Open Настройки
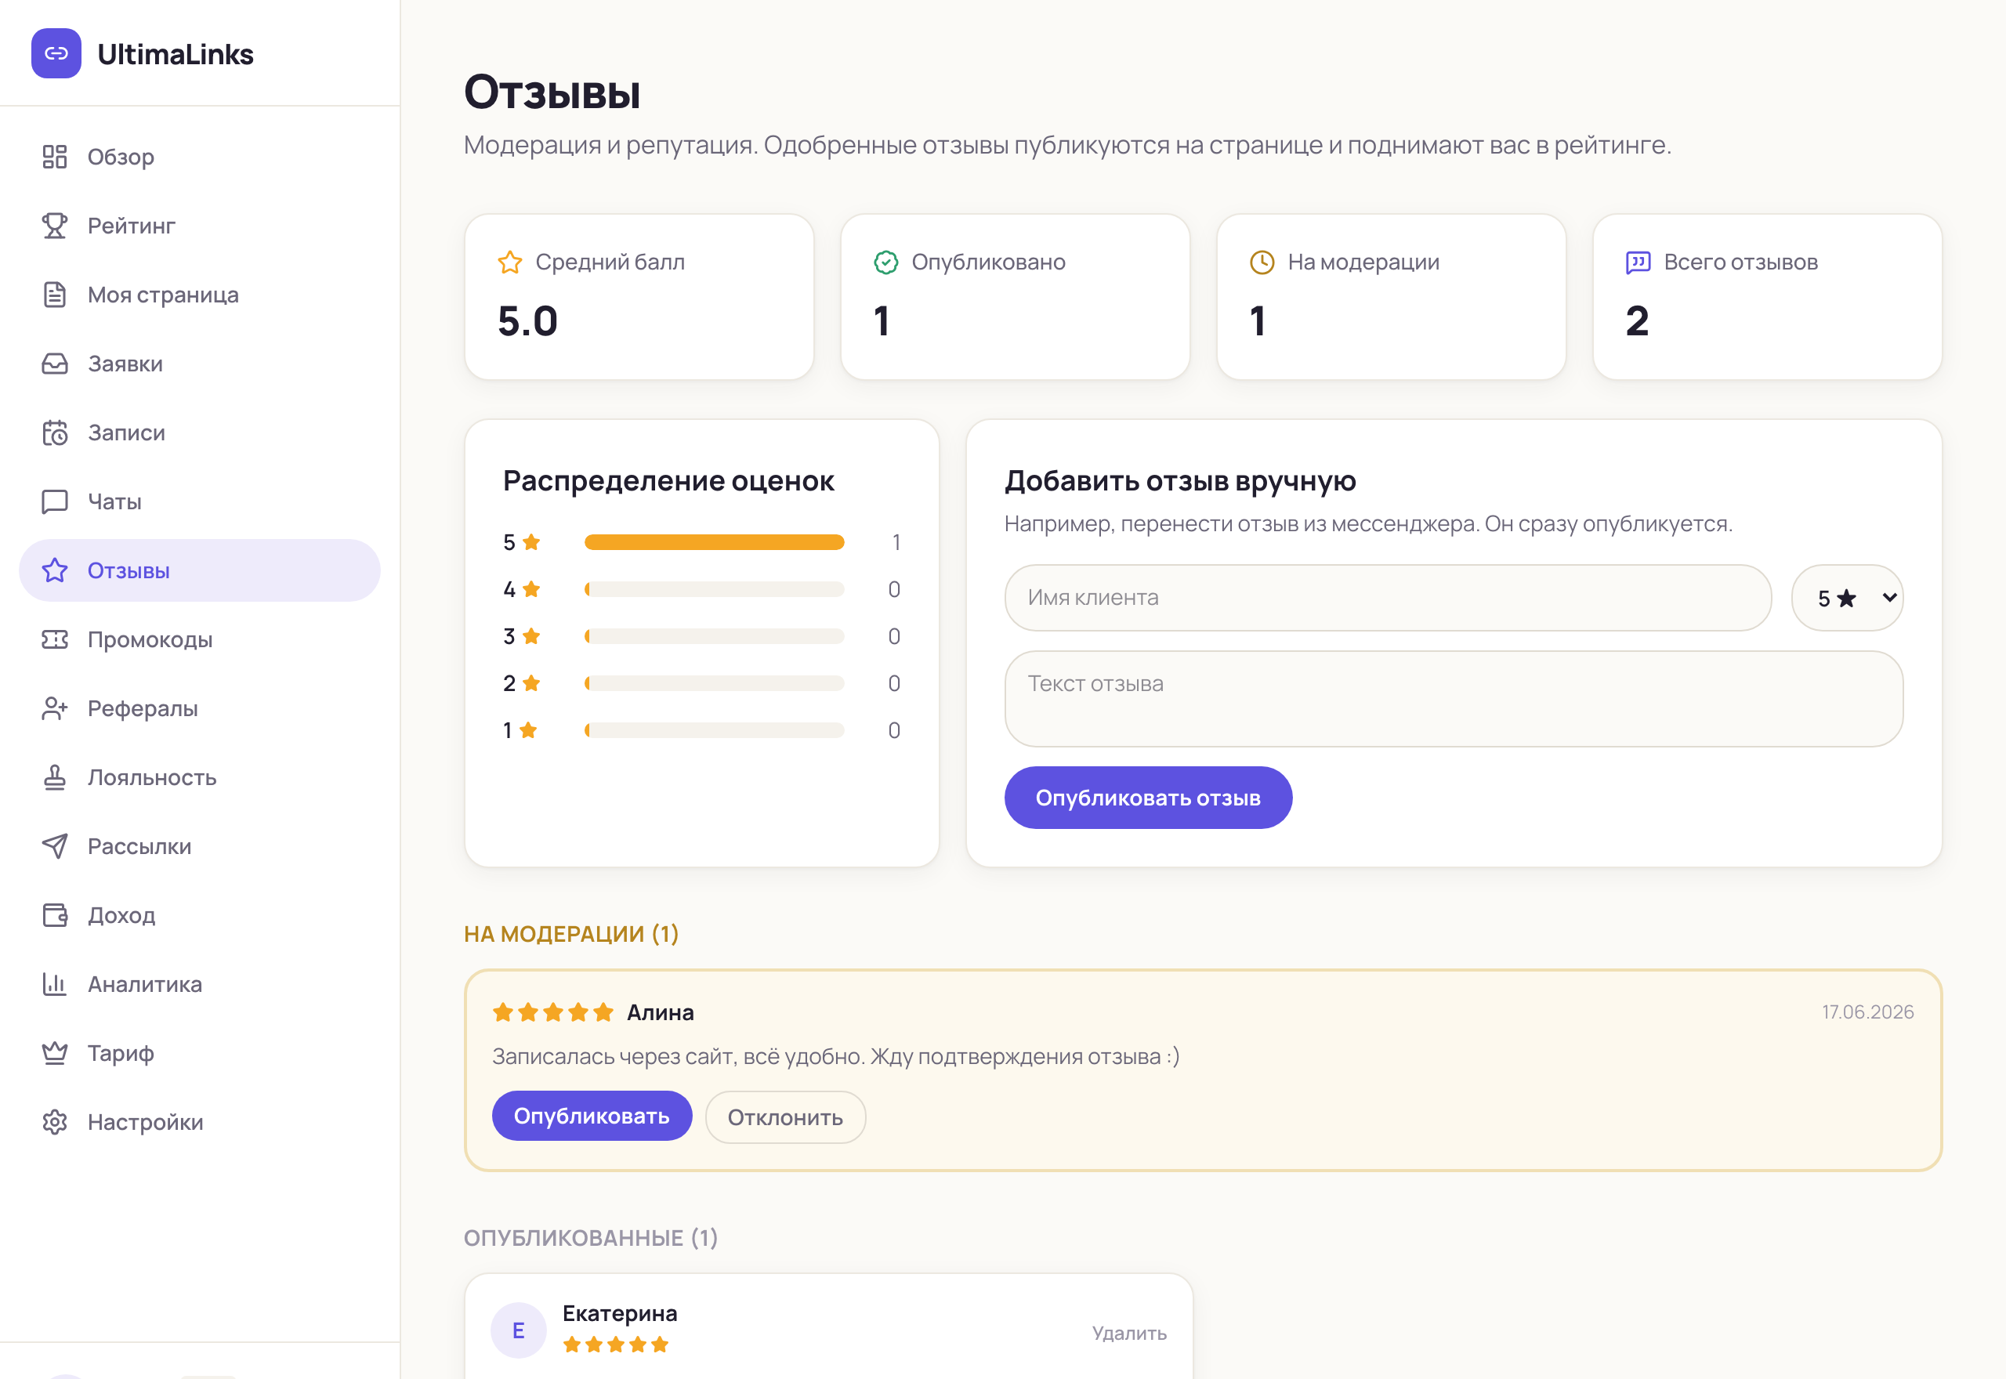2006x1379 pixels. pos(200,1122)
